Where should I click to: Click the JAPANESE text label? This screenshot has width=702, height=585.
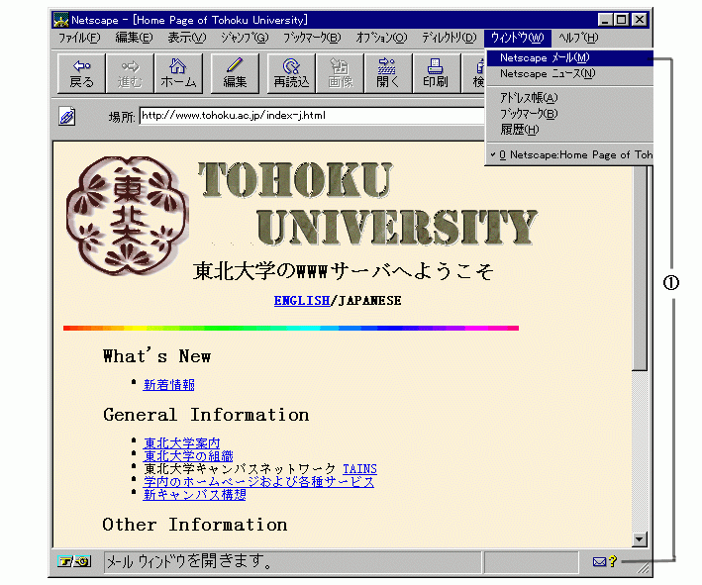[369, 300]
